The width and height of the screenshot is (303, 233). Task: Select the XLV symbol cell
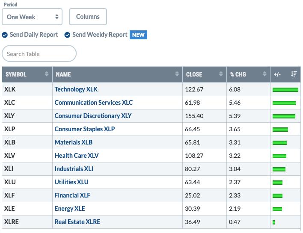click(27, 156)
